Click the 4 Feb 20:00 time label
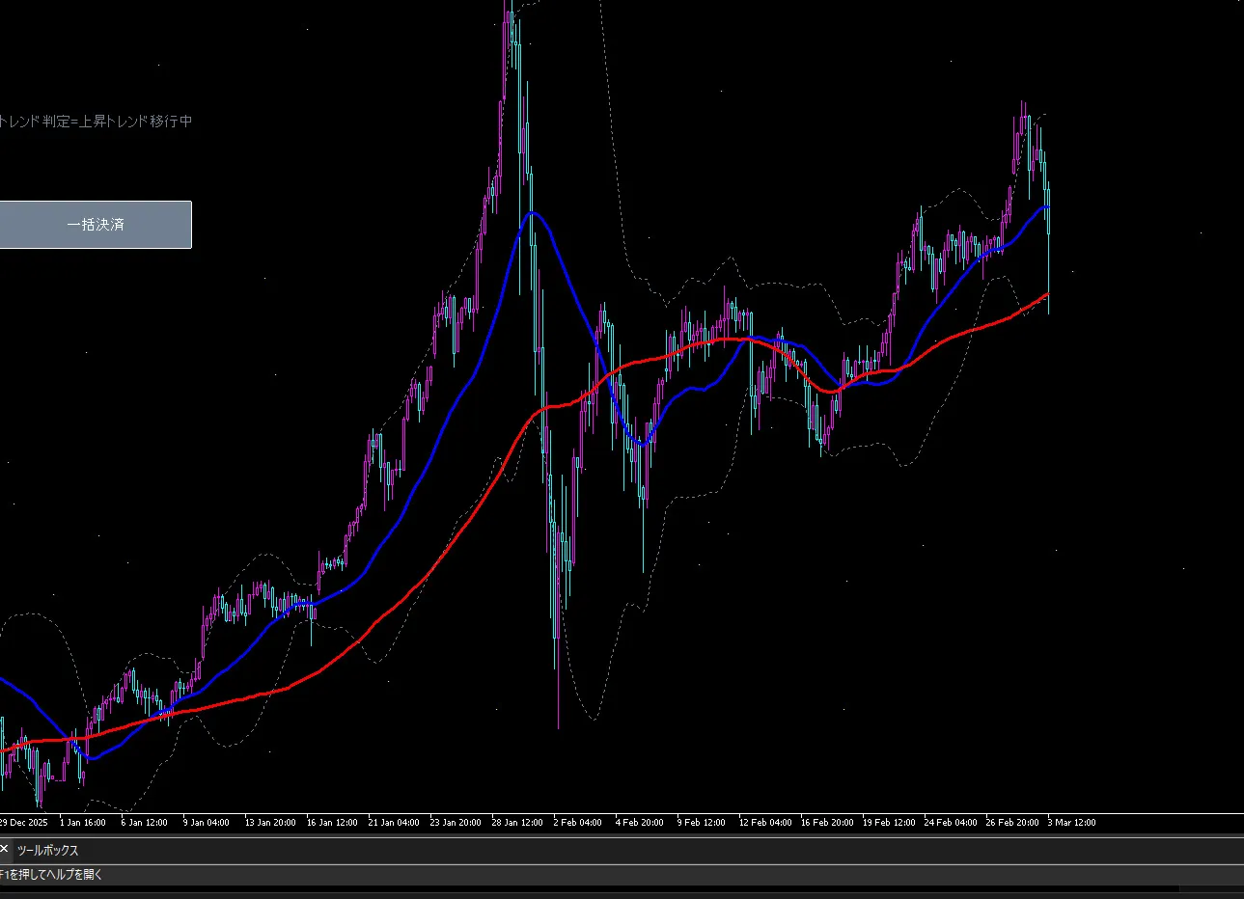 [x=639, y=823]
